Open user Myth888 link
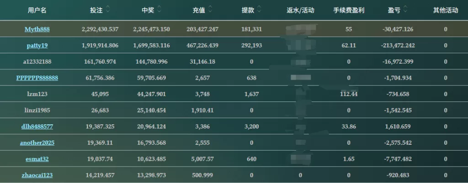Image resolution: width=468 pixels, height=183 pixels. [37, 29]
